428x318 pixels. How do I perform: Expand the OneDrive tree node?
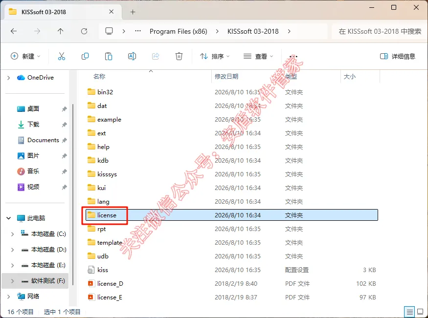coord(8,78)
